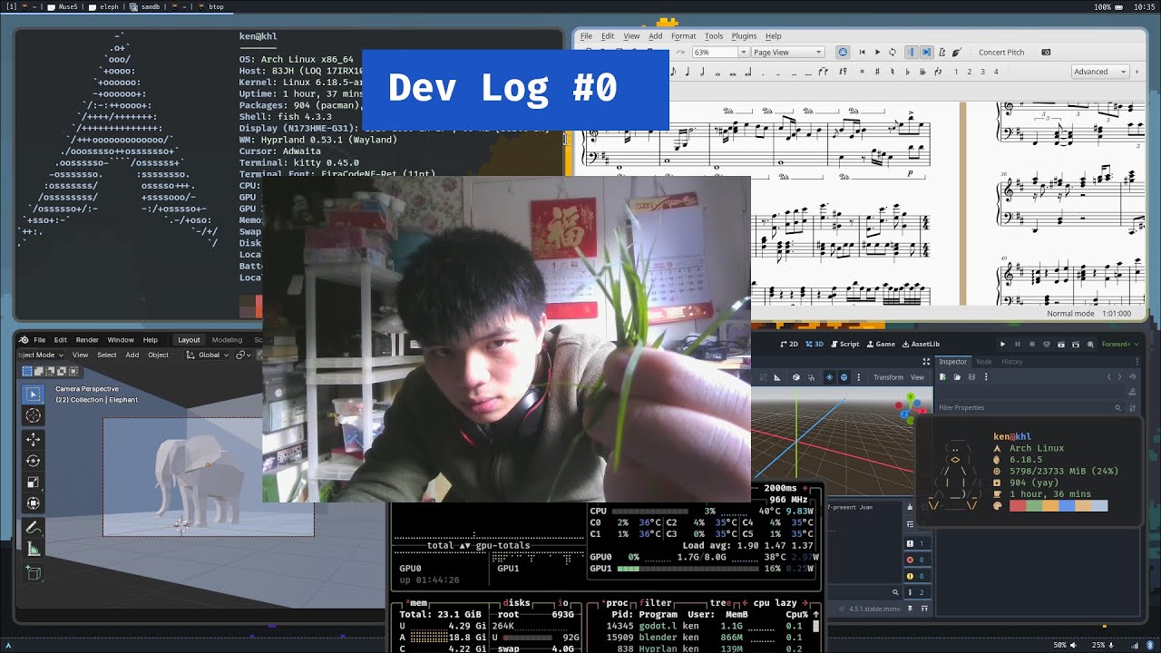Click Godot's pause running project button
The width and height of the screenshot is (1161, 653).
coord(1018,344)
